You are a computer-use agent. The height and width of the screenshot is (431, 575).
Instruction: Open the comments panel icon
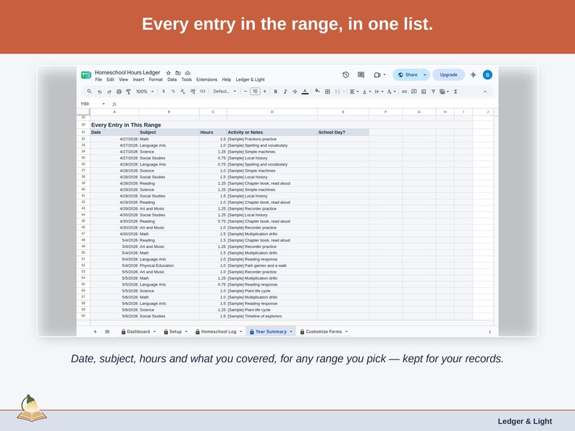[361, 74]
